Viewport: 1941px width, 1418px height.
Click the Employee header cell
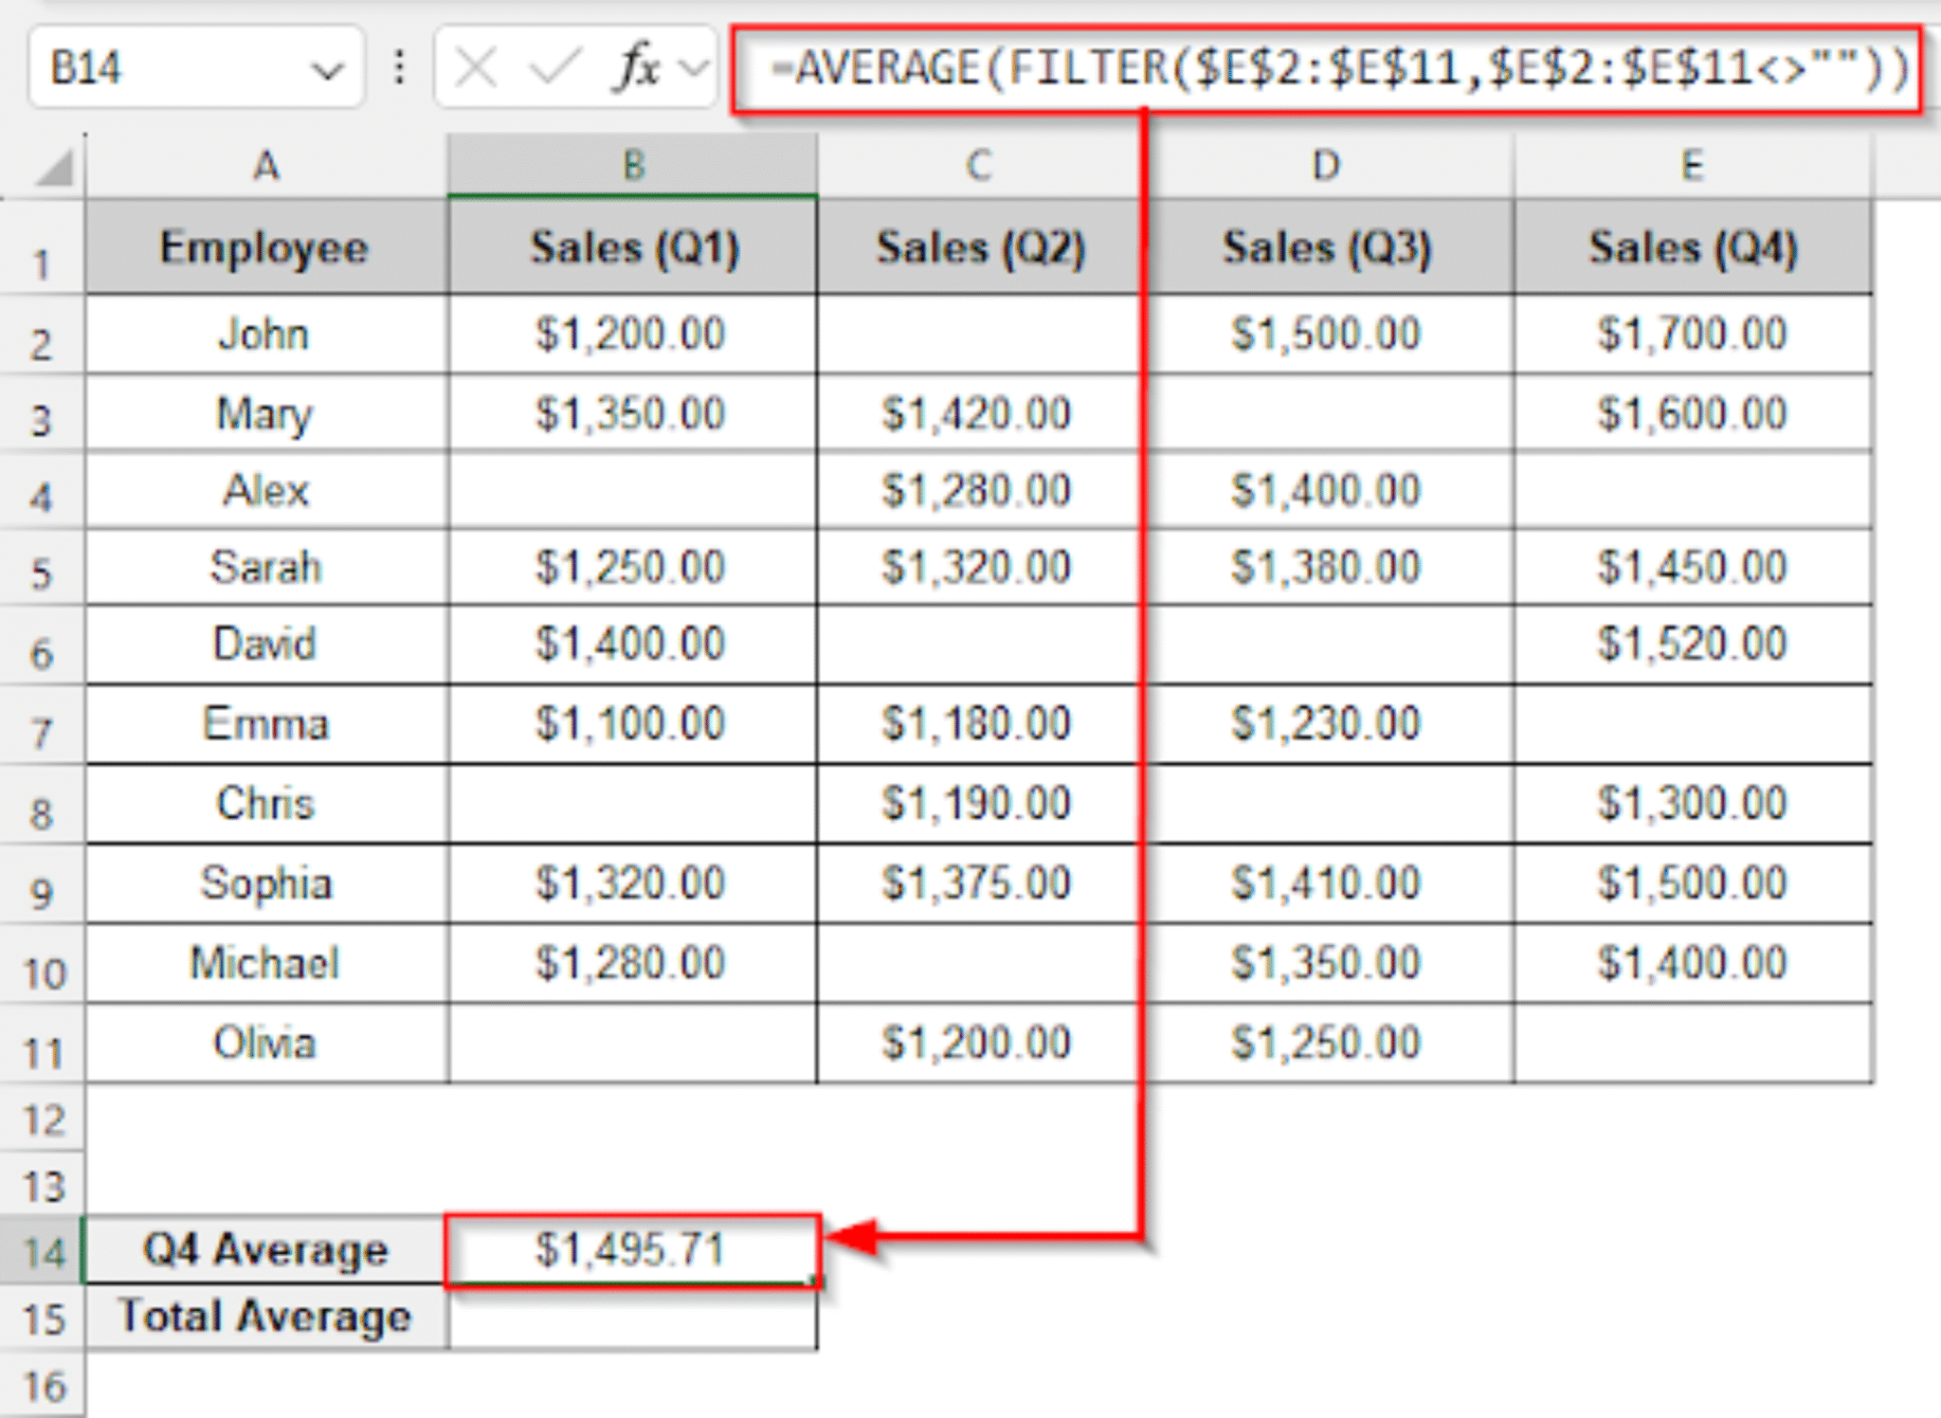(x=266, y=248)
